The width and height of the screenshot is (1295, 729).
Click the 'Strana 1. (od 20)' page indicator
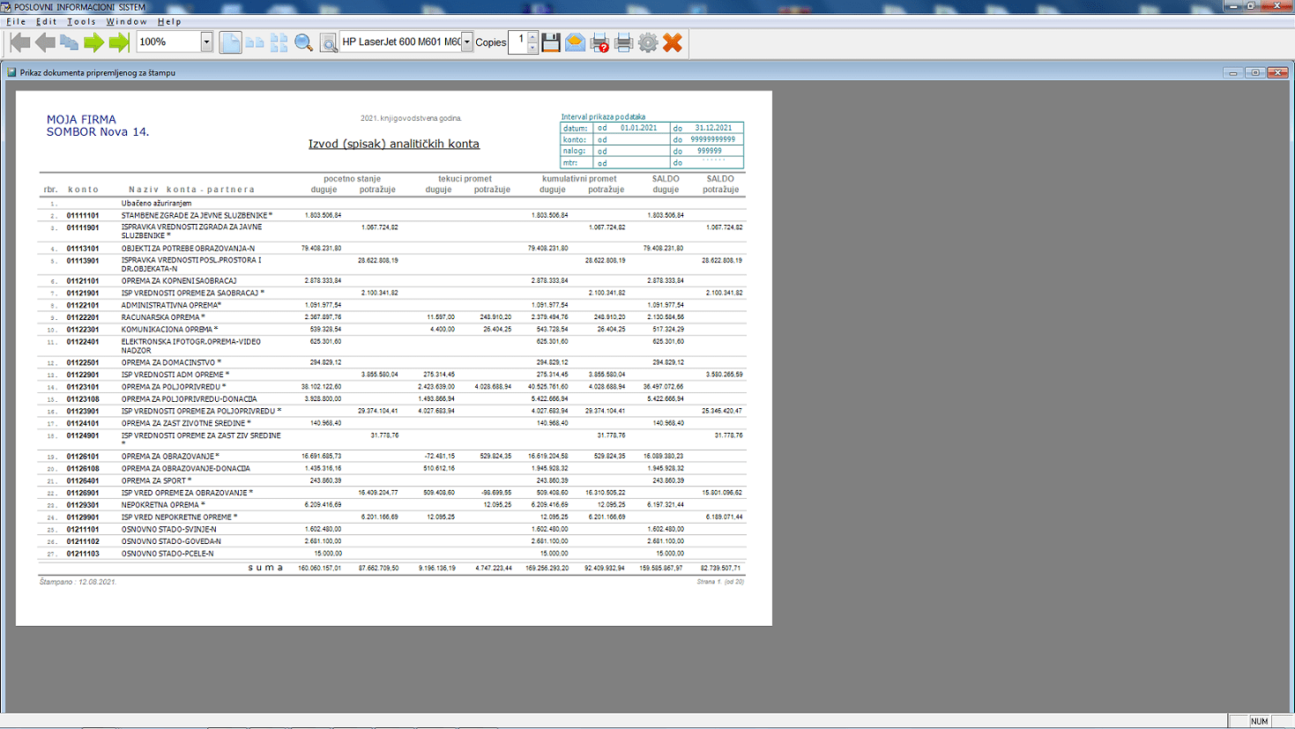720,582
